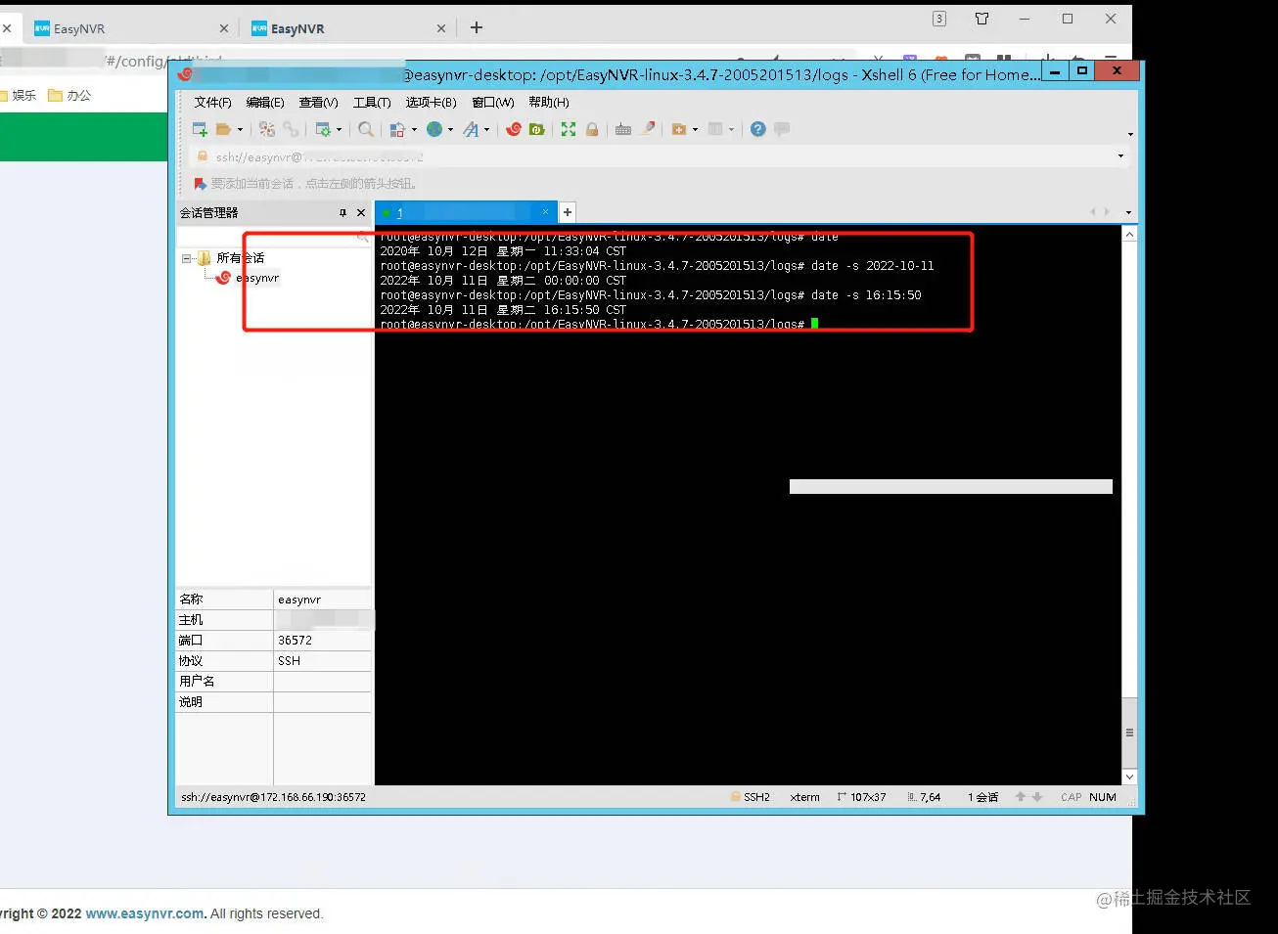
Task: Click the color scheme toolbar icon
Action: [397, 129]
